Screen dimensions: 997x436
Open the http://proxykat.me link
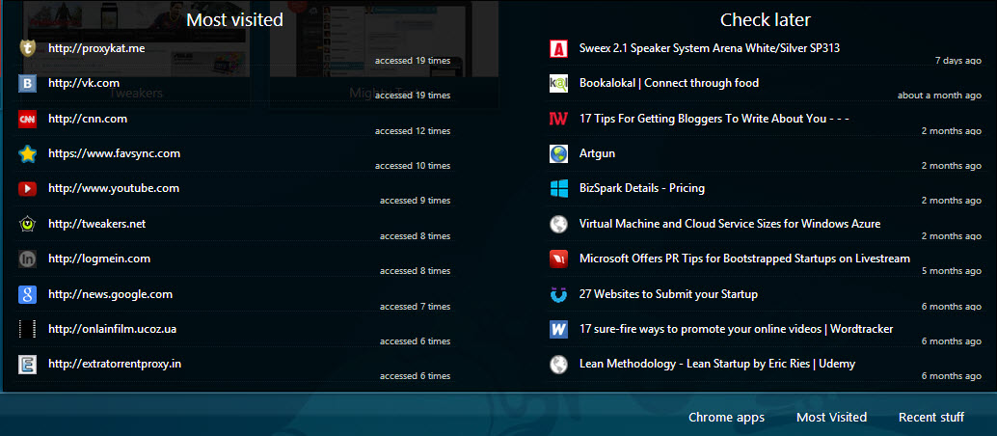tap(94, 48)
